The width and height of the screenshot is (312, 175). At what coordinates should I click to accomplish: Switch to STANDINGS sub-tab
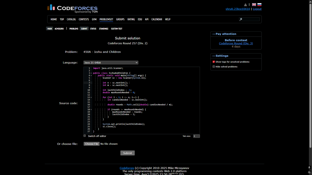click(103, 29)
